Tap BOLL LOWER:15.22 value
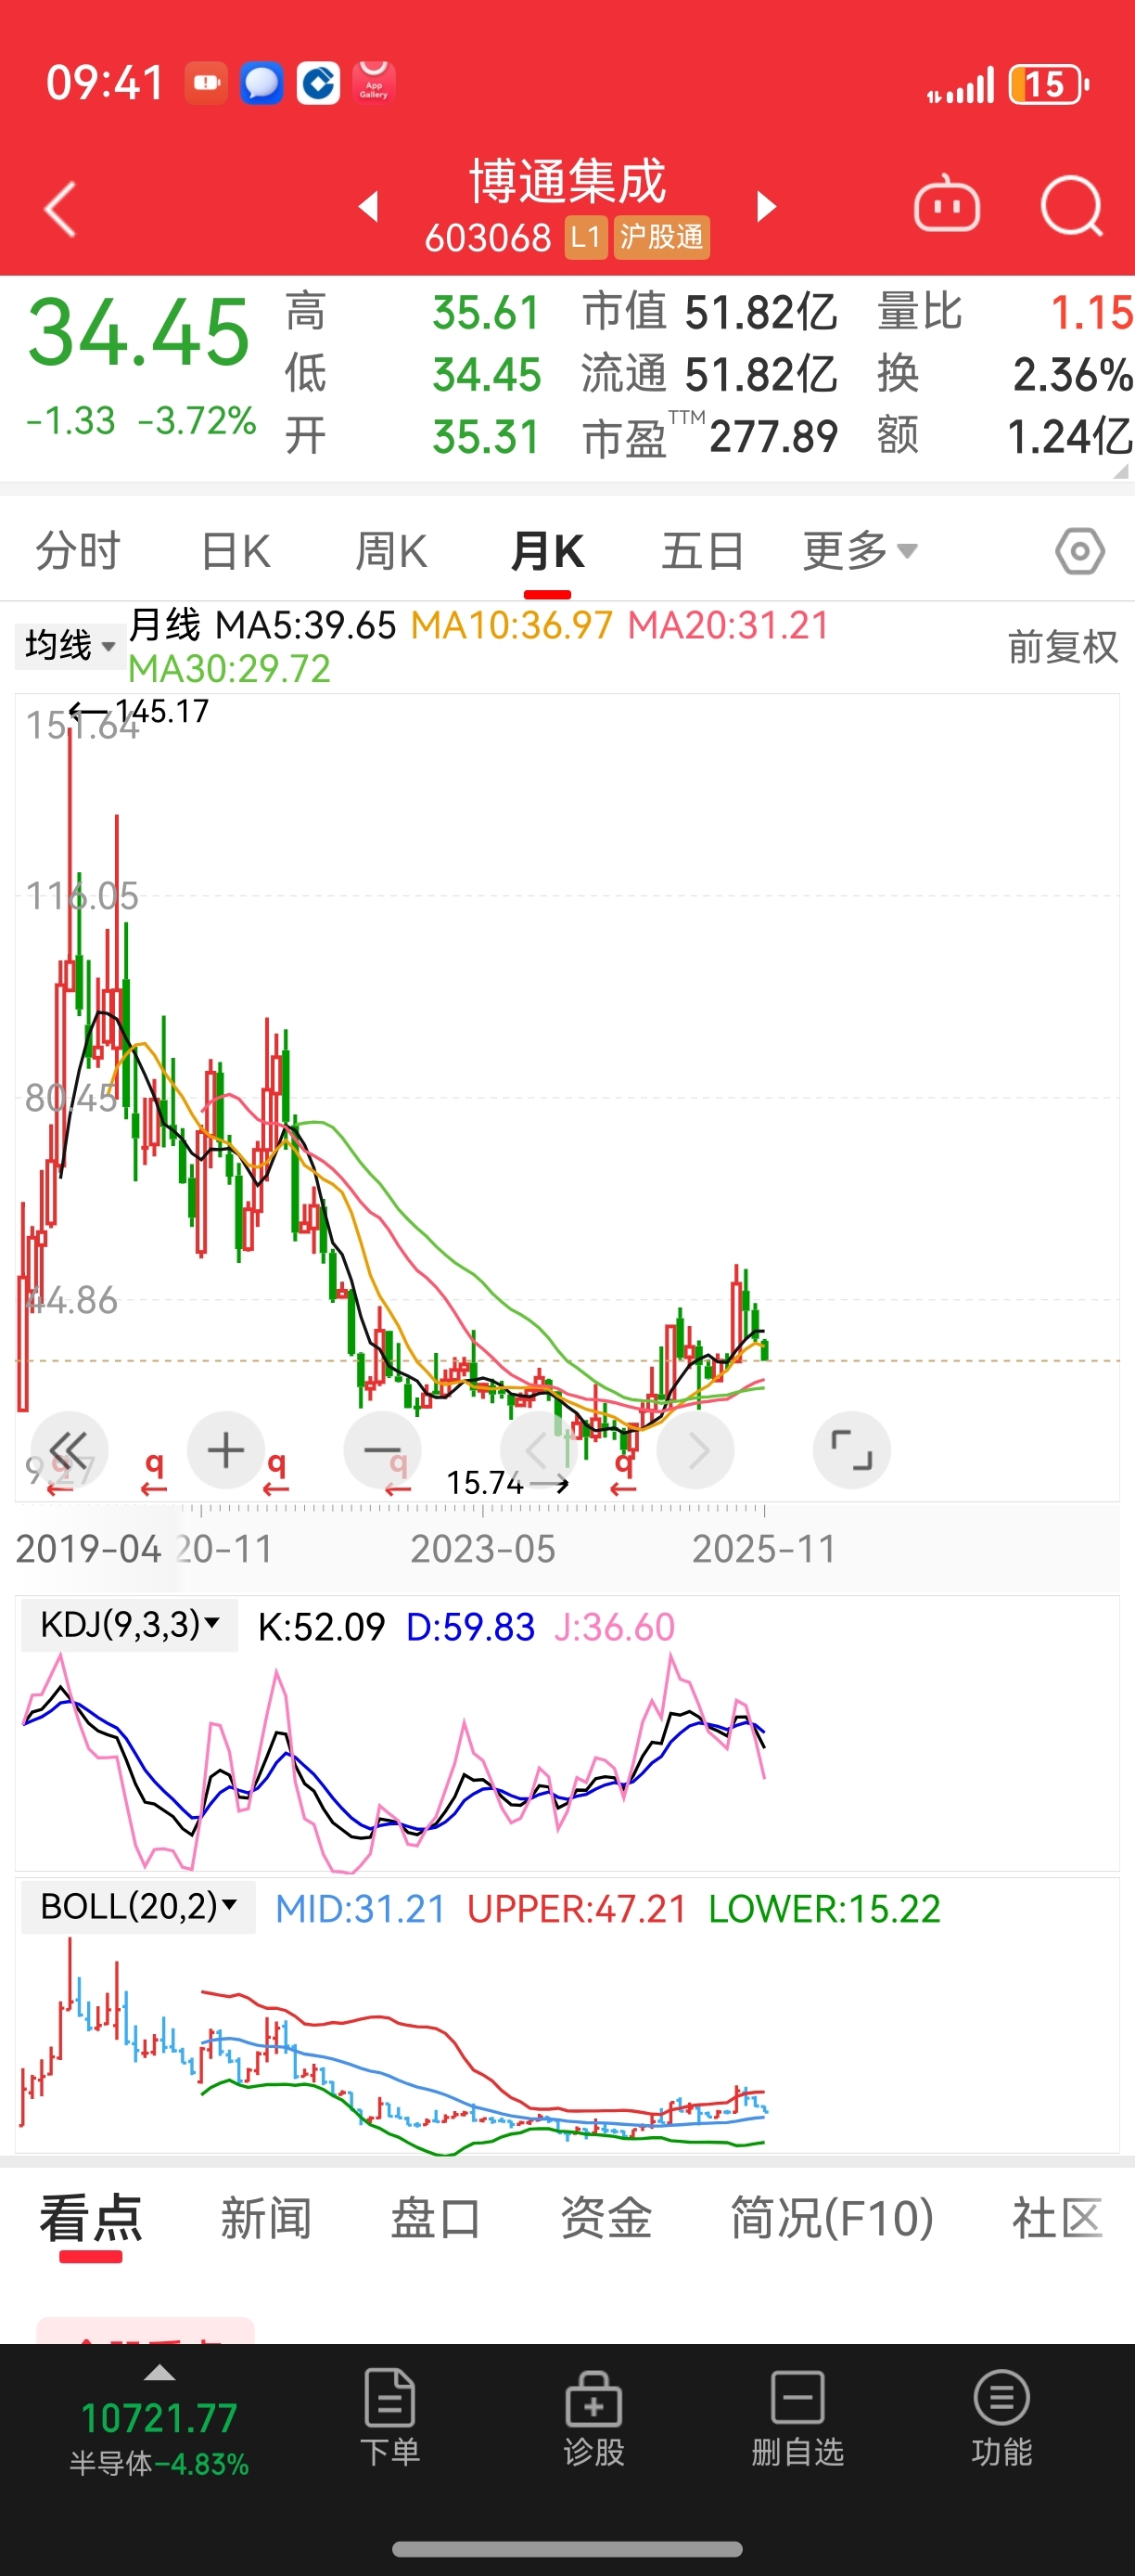The height and width of the screenshot is (2576, 1135). coord(824,1909)
